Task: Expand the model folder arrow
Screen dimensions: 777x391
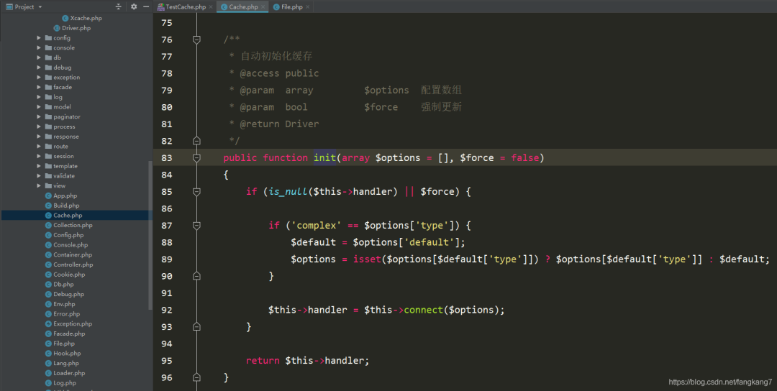Action: (39, 107)
